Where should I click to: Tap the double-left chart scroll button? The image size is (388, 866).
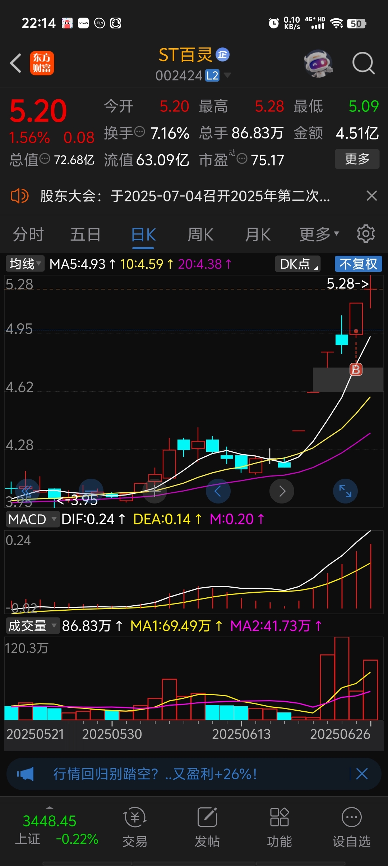pyautogui.click(x=27, y=491)
